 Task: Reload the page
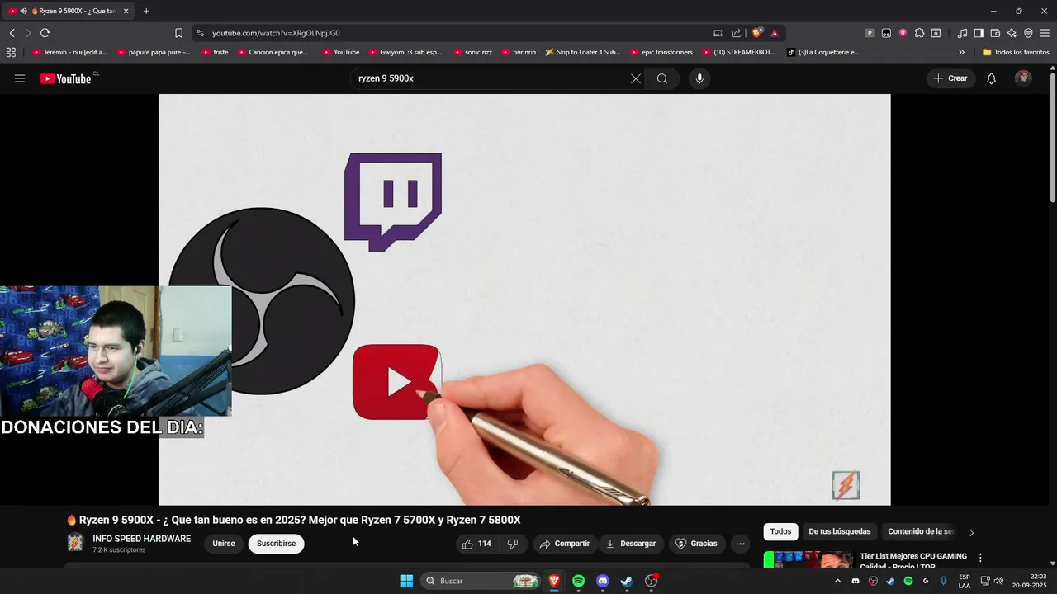(45, 33)
